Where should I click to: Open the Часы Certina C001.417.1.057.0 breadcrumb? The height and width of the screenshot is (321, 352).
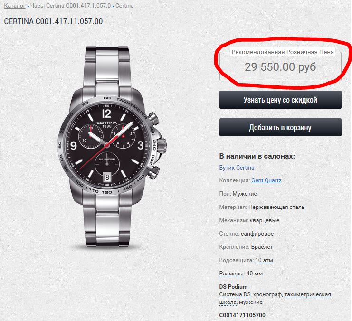pos(70,6)
